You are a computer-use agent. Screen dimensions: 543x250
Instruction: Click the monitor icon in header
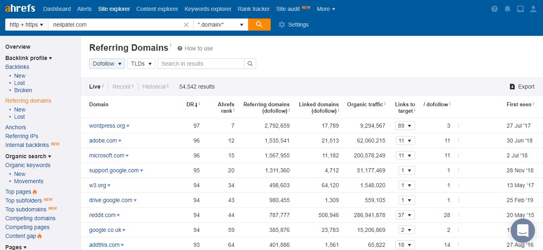520,9
